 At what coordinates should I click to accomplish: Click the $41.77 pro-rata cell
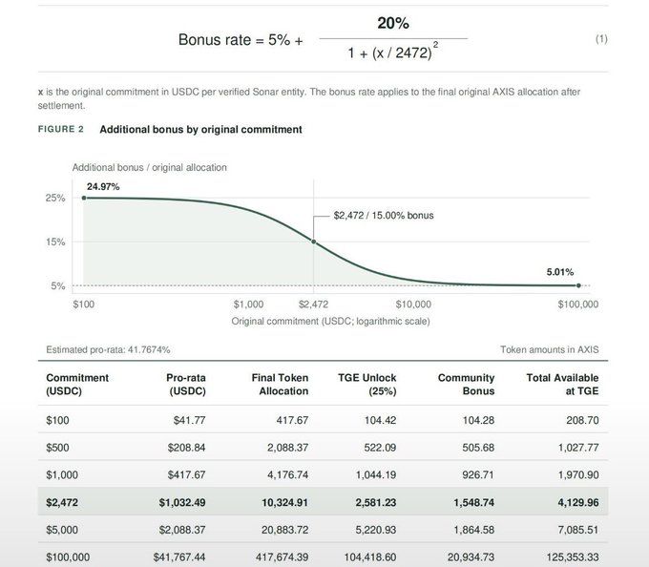tap(189, 420)
